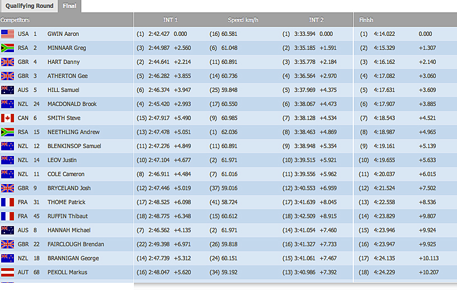Click the Canadian flag beside SMITH Steve

pos(7,118)
